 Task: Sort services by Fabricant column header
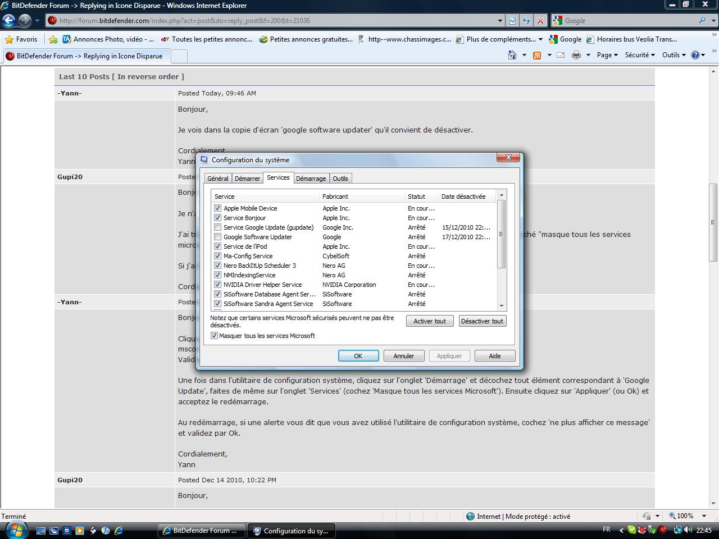(x=362, y=197)
